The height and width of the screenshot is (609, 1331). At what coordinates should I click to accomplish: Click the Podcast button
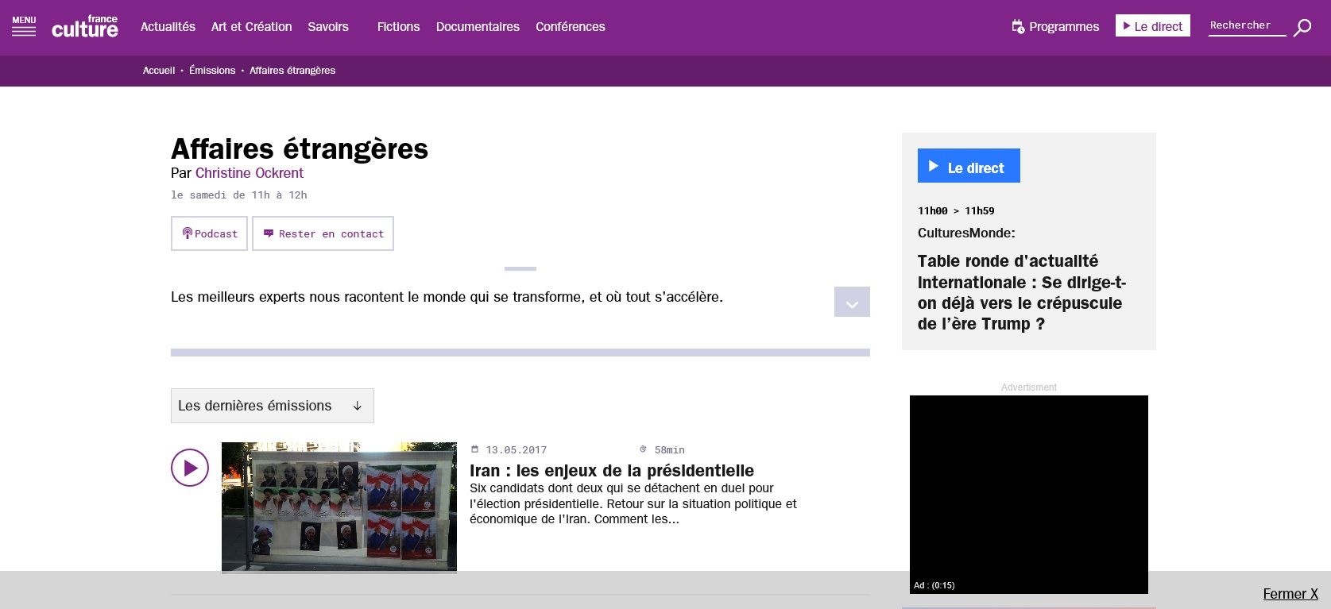[209, 233]
